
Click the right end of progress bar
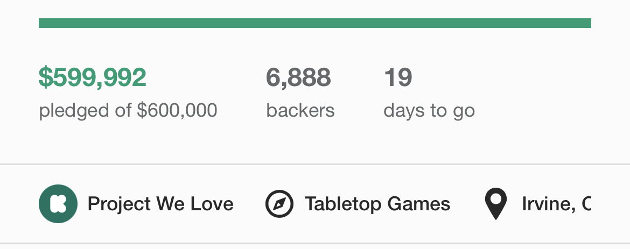(x=587, y=23)
